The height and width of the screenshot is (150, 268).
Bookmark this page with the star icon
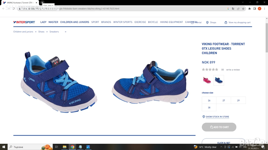tap(243, 9)
